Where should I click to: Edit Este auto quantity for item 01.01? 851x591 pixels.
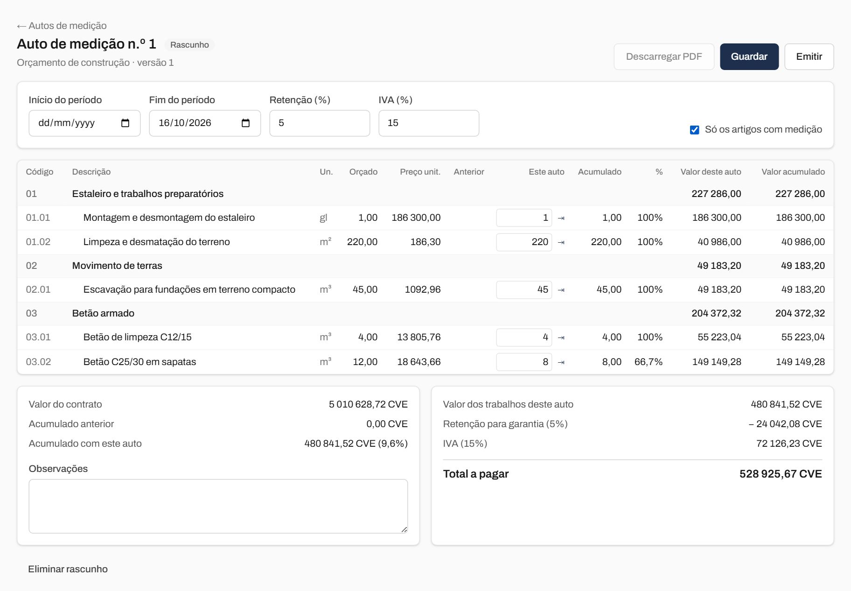coord(524,218)
